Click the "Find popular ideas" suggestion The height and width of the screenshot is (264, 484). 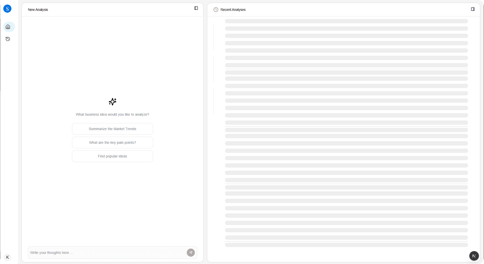113,156
